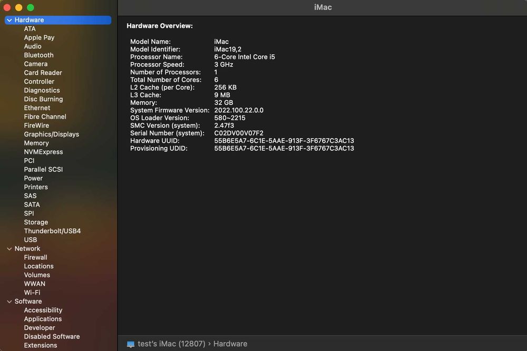The image size is (527, 351).
Task: Select Fibre Channel in the sidebar
Action: tap(45, 116)
